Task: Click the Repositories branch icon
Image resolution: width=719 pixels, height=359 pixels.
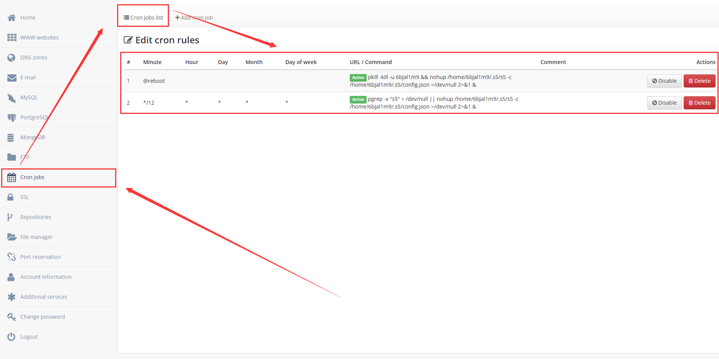Action: click(10, 217)
